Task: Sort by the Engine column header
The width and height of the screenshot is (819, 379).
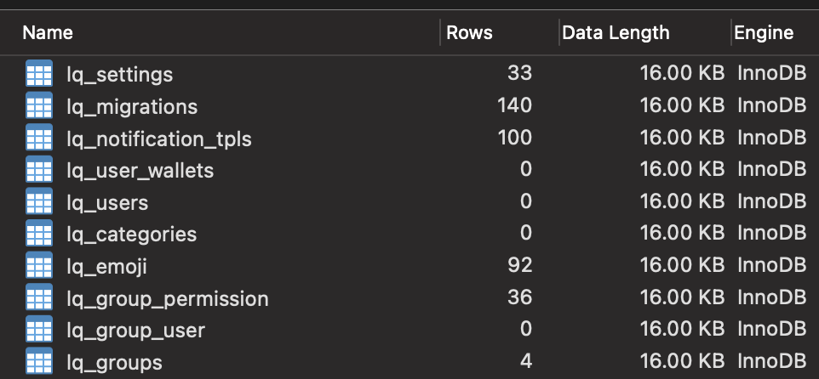Action: point(764,33)
